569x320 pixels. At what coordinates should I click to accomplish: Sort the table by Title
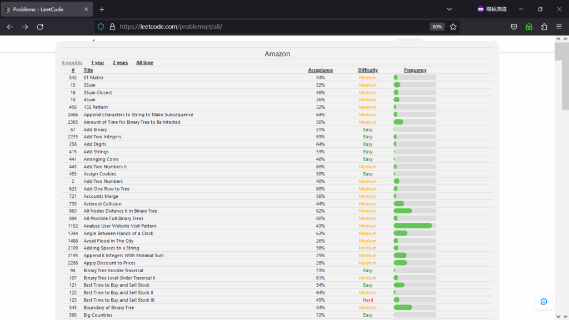[x=88, y=70]
